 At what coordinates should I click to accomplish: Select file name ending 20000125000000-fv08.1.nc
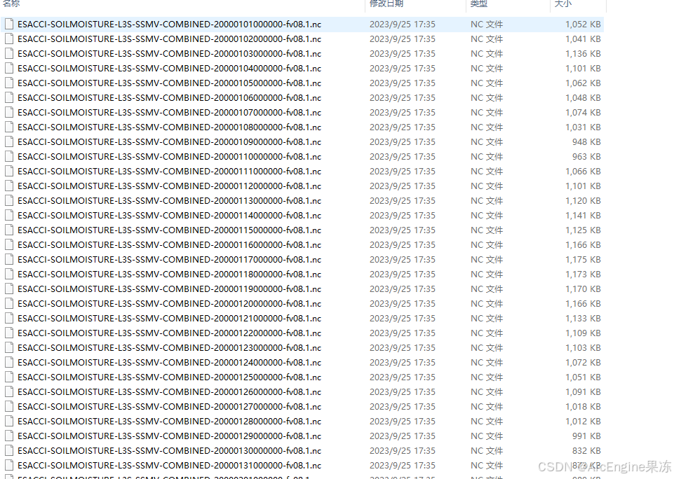(x=169, y=377)
